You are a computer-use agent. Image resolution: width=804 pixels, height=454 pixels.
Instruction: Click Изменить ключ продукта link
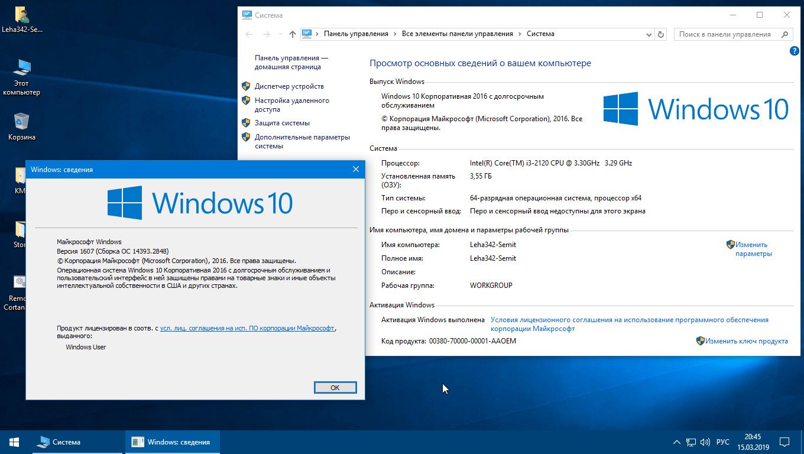pyautogui.click(x=746, y=341)
